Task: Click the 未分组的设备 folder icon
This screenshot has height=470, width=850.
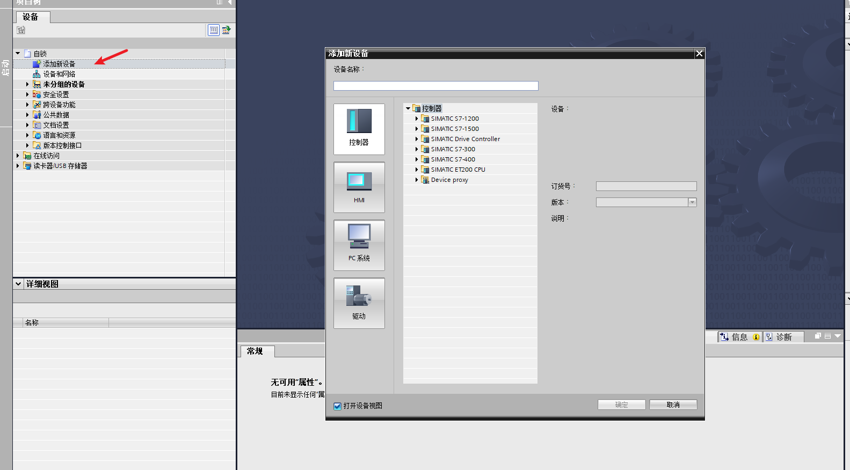Action: tap(37, 84)
